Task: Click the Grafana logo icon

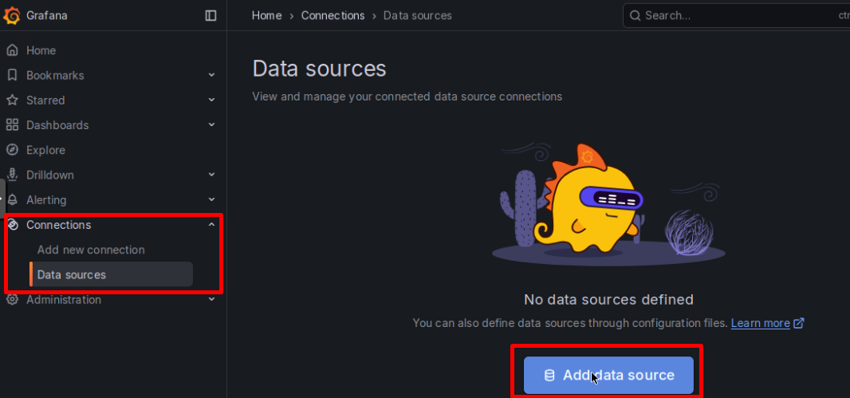Action: click(x=13, y=15)
